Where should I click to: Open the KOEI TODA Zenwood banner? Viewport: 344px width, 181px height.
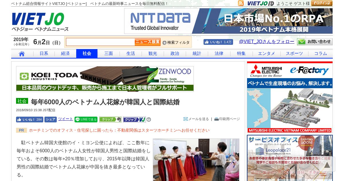coord(105,79)
